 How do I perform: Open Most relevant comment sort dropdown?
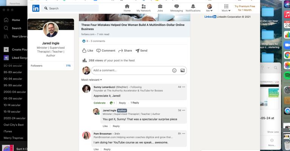click(91, 80)
